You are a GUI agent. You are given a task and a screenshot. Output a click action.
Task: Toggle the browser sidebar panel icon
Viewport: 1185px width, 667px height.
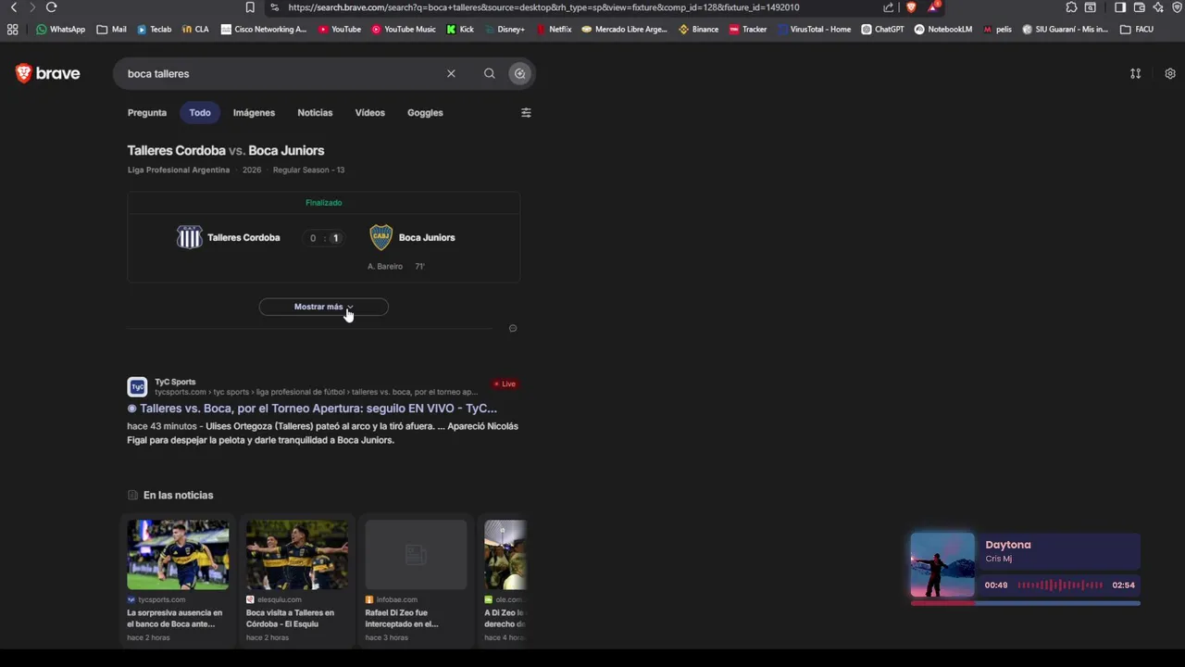[x=1120, y=7]
